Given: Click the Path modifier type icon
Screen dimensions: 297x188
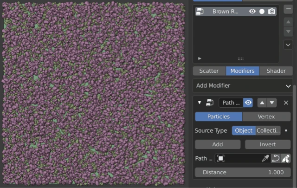Looking at the screenshot, I should [210, 103].
